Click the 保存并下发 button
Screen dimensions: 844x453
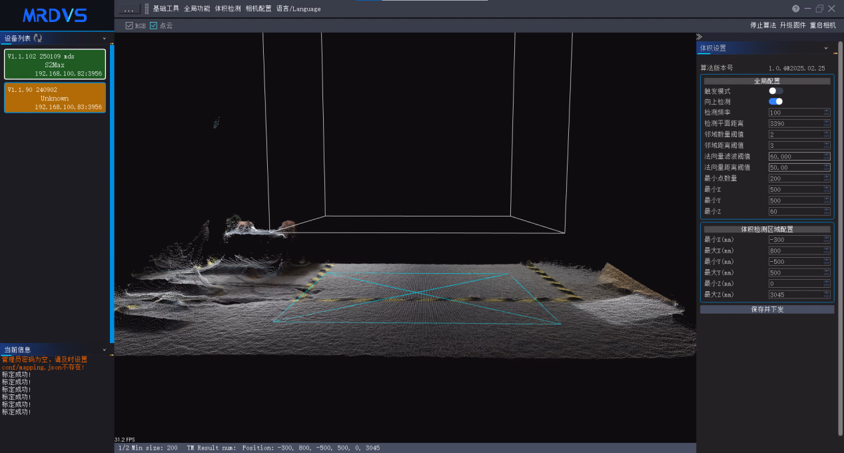coord(767,310)
